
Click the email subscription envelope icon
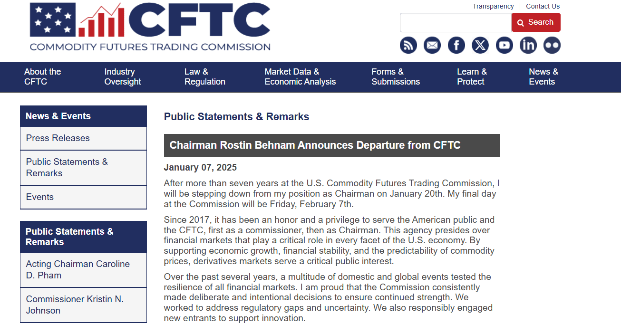pos(432,45)
